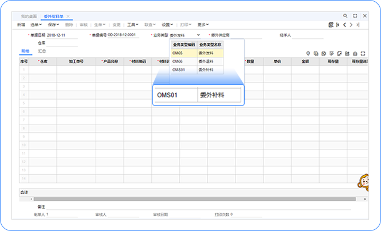Screen dimensions: 381x231
Task: Click the column layout grid icon
Action: pos(347,53)
